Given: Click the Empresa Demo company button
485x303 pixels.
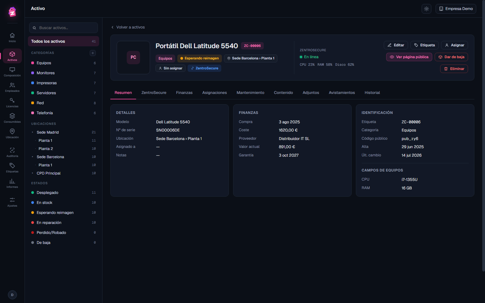Looking at the screenshot, I should [x=456, y=9].
